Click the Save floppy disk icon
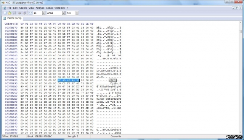The width and height of the screenshot is (244, 140). [14, 13]
